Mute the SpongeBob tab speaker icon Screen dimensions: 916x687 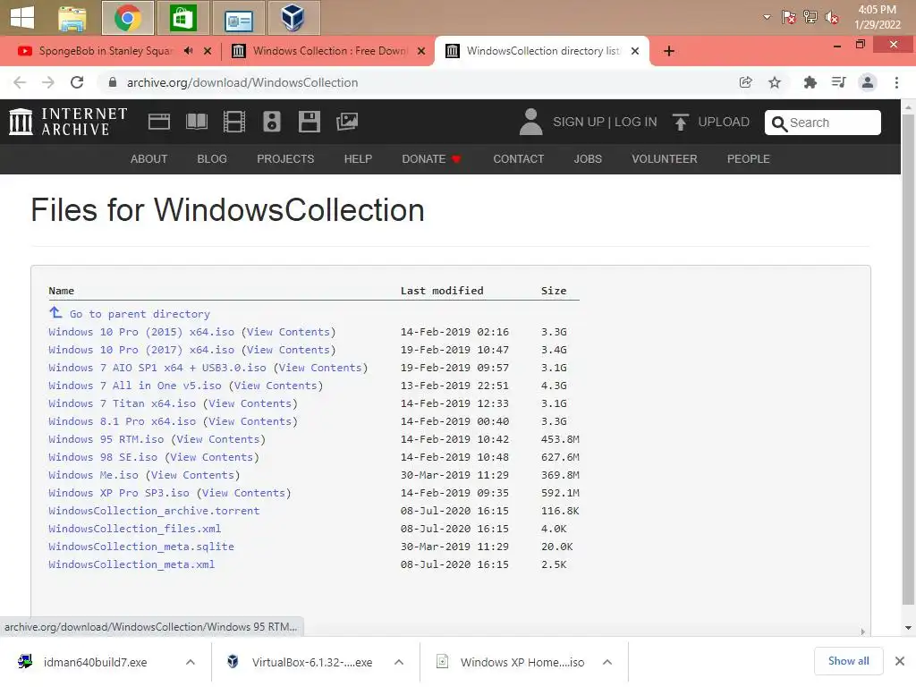click(188, 51)
